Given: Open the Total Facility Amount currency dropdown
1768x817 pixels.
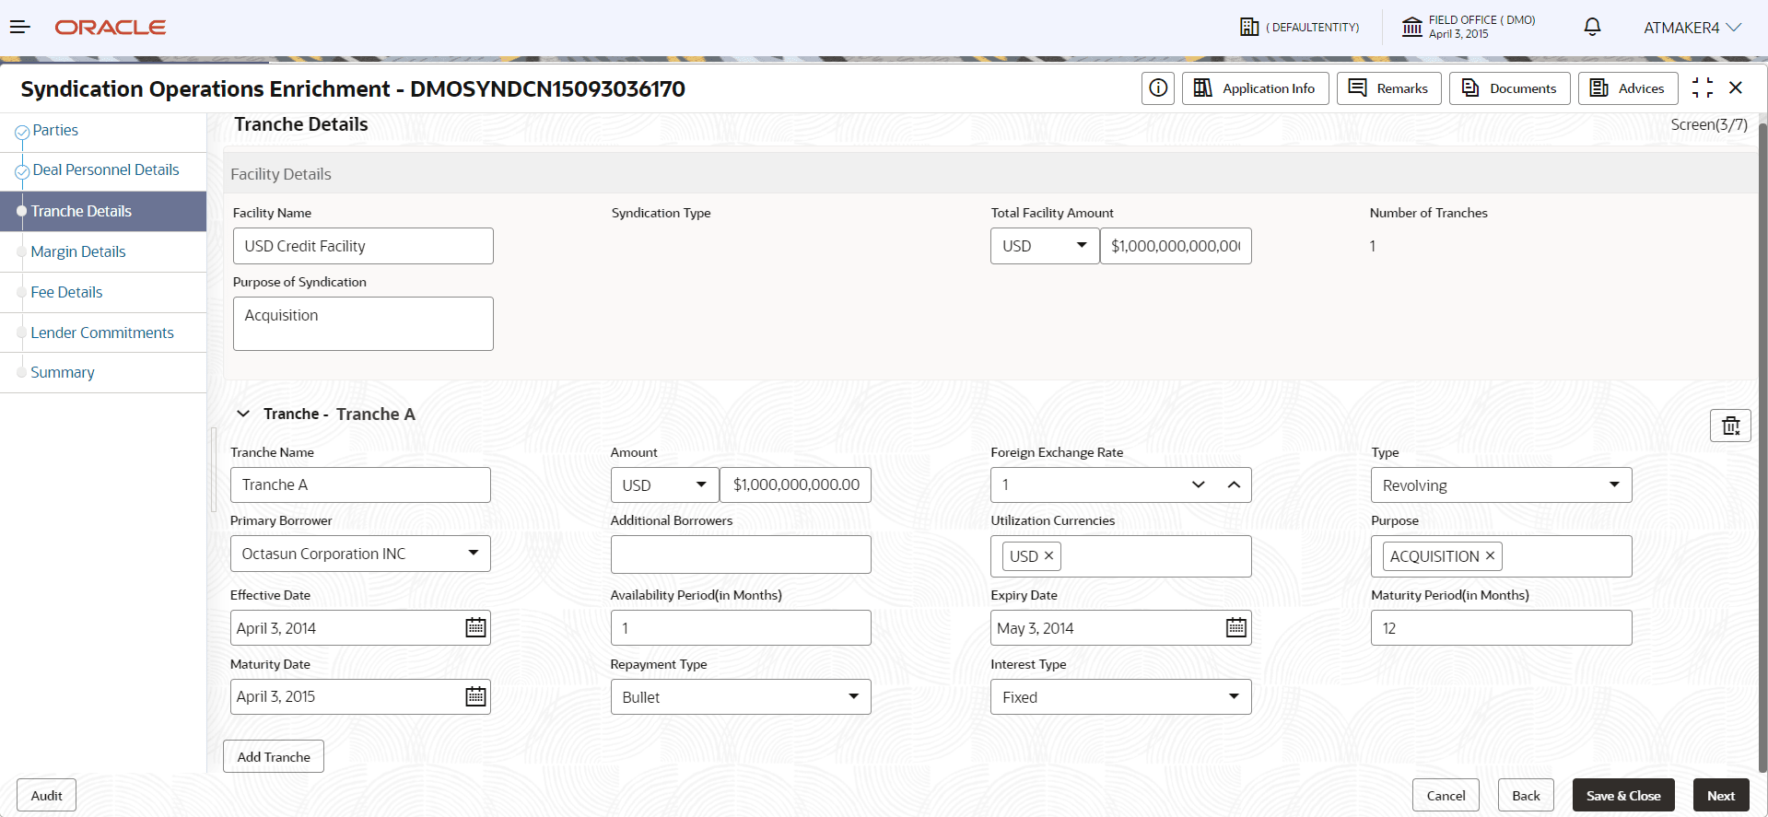Looking at the screenshot, I should tap(1045, 246).
